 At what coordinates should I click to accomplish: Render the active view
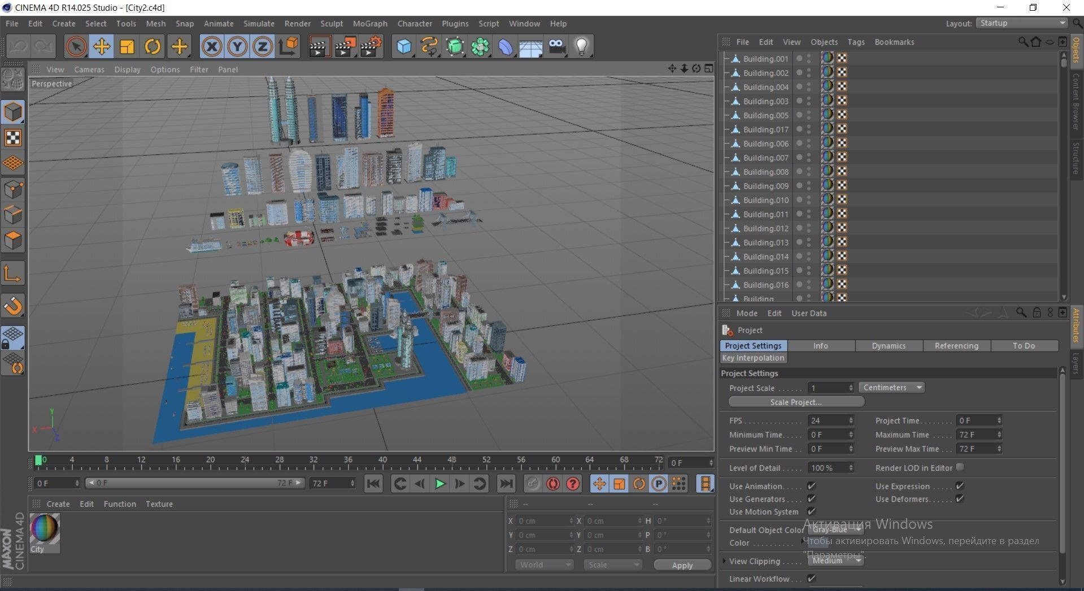pyautogui.click(x=319, y=46)
